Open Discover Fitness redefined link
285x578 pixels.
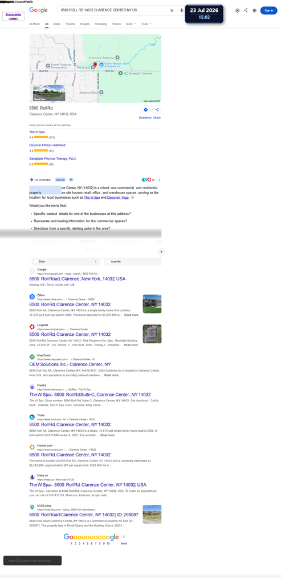point(47,145)
